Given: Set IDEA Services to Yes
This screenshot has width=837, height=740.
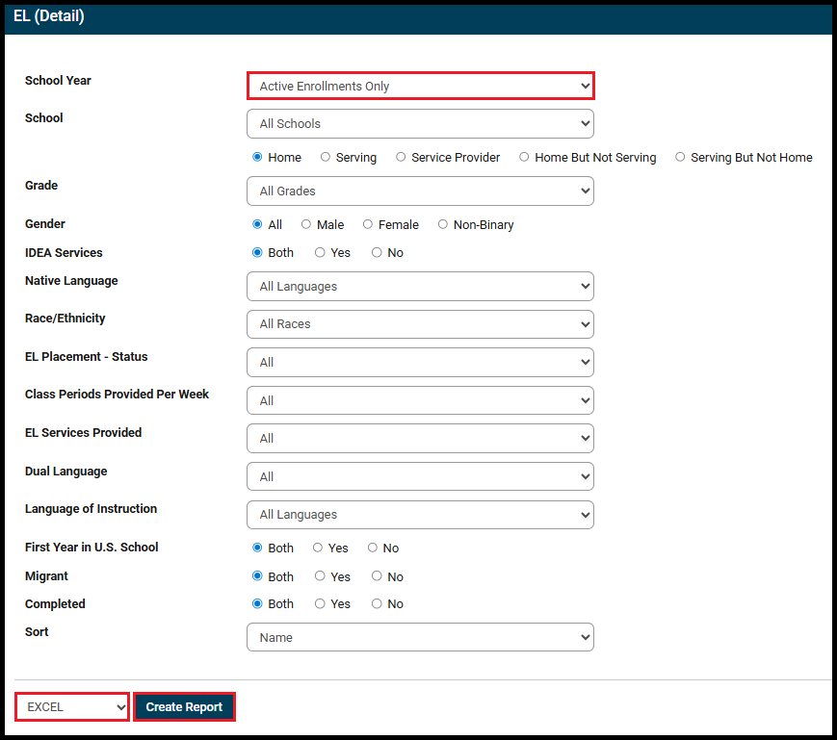Looking at the screenshot, I should click(x=320, y=252).
